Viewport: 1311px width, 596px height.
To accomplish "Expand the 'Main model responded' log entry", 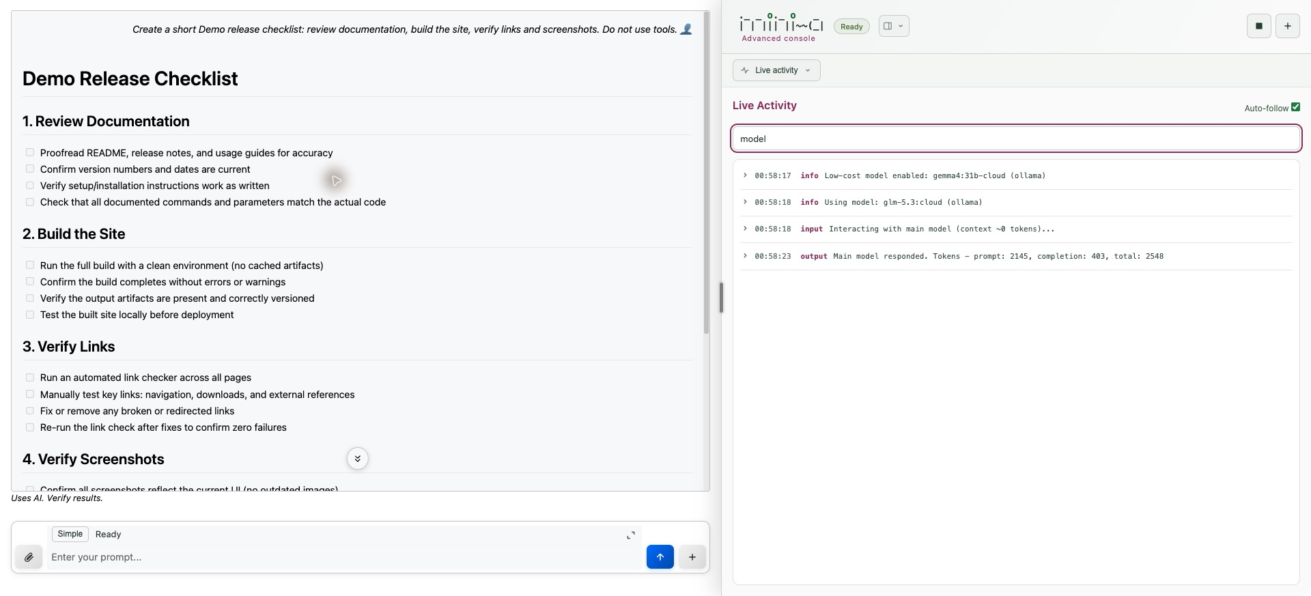I will click(x=745, y=256).
